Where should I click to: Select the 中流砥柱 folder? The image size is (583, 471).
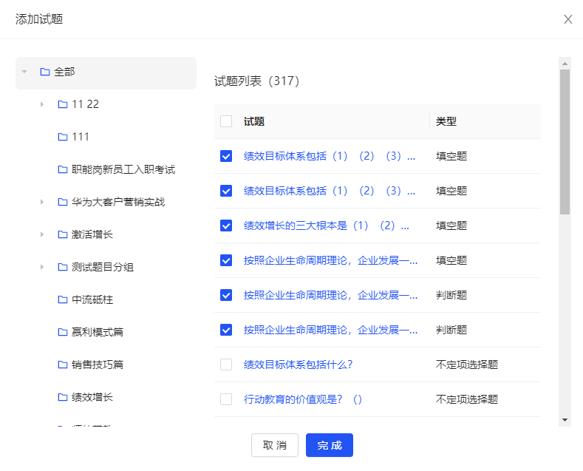(92, 299)
